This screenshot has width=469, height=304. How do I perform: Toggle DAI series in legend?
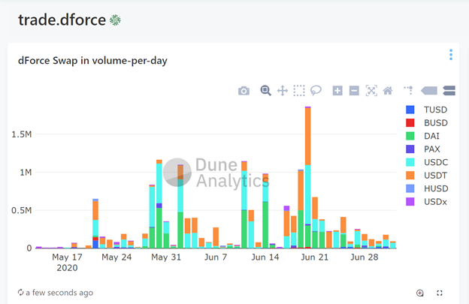[422, 136]
